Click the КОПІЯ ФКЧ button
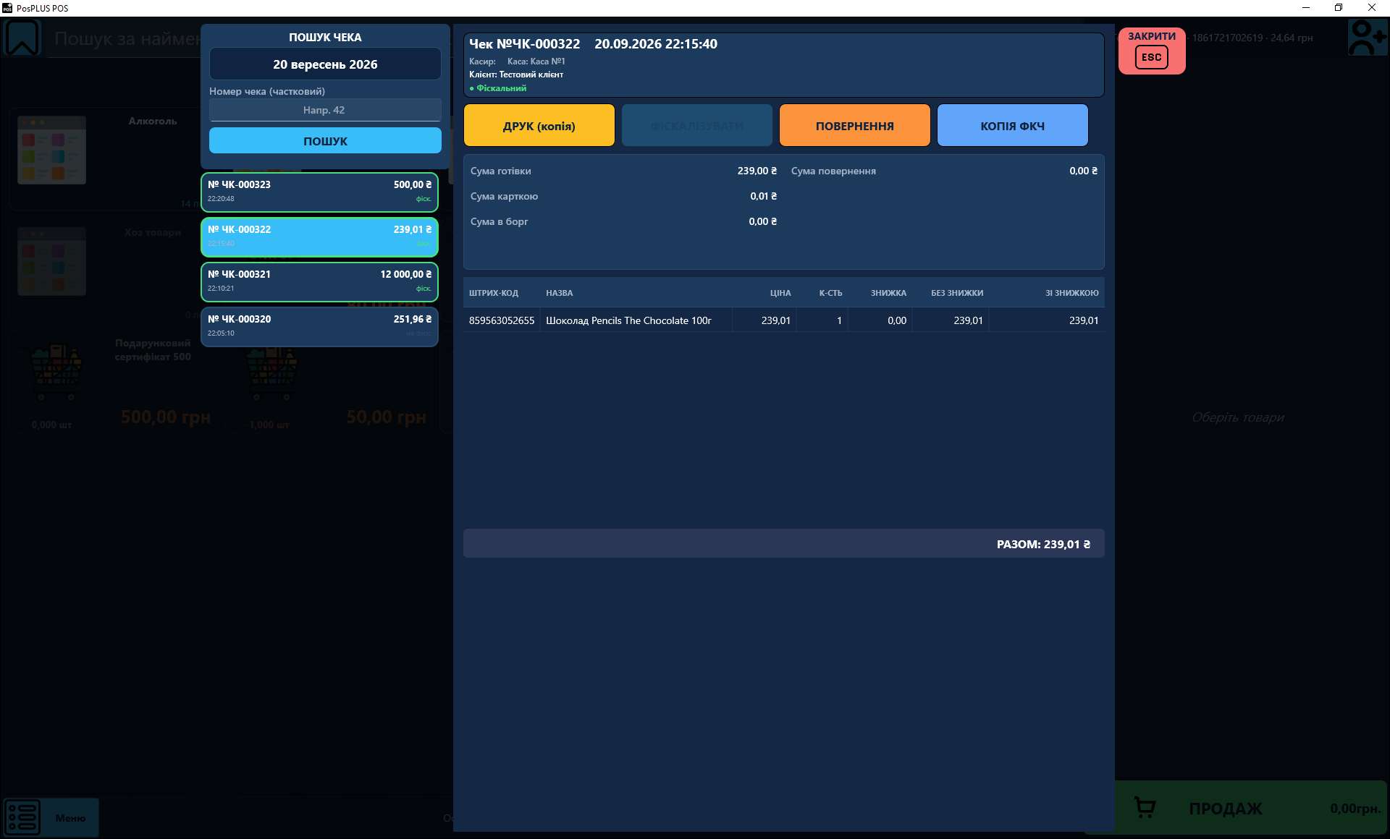Viewport: 1390px width, 839px height. (x=1012, y=125)
